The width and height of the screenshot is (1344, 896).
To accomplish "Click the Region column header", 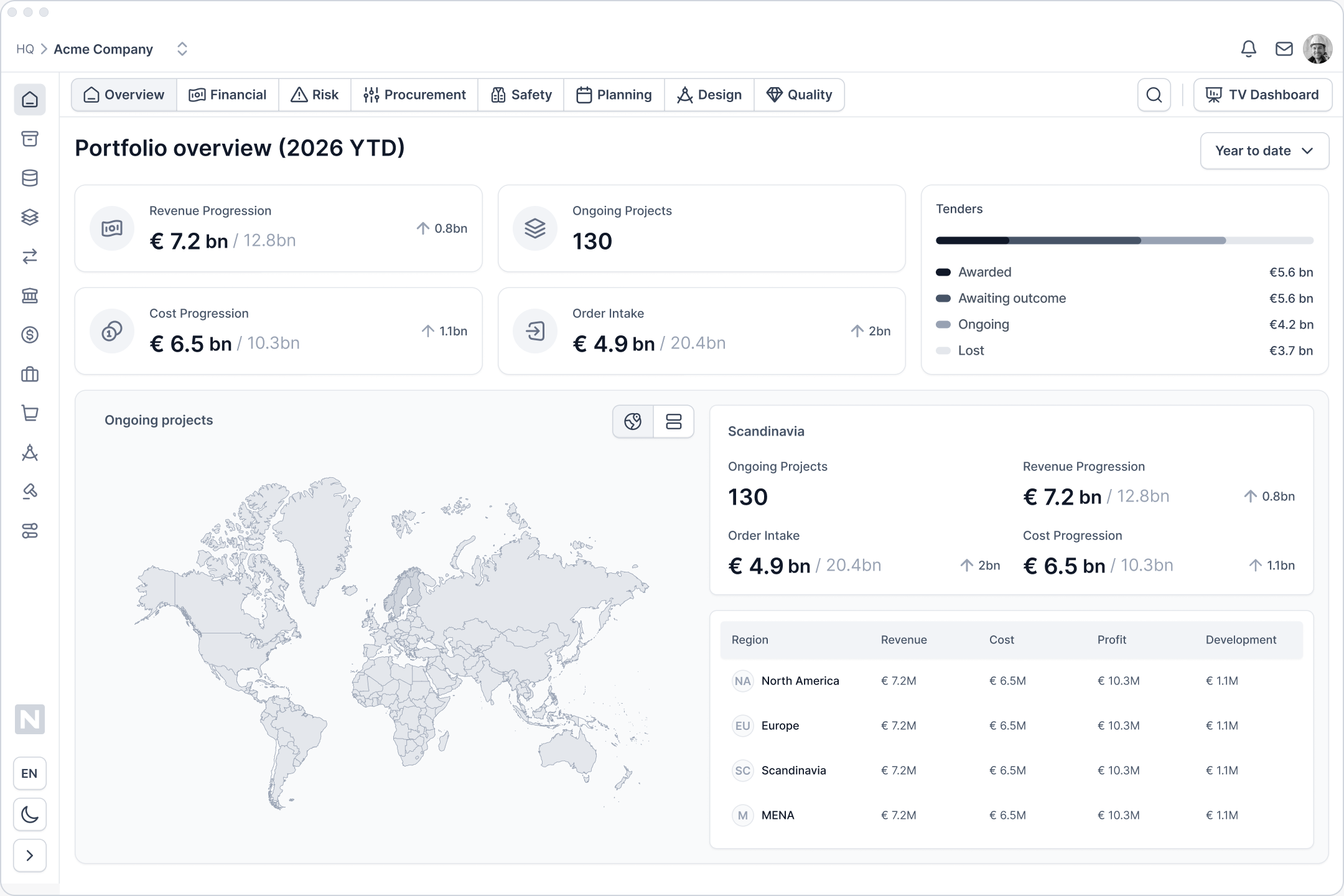I will coord(750,640).
